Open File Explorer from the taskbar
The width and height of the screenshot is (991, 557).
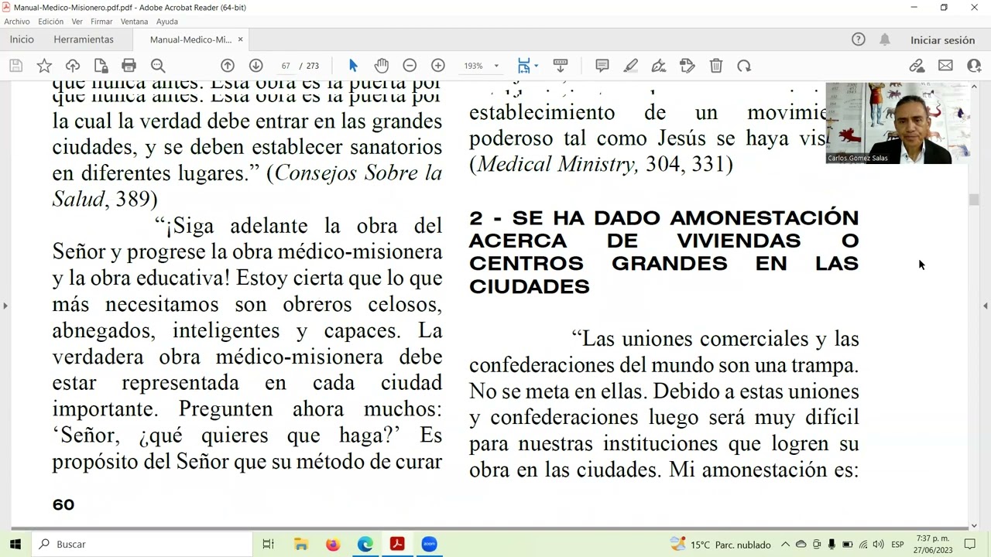[x=300, y=544]
